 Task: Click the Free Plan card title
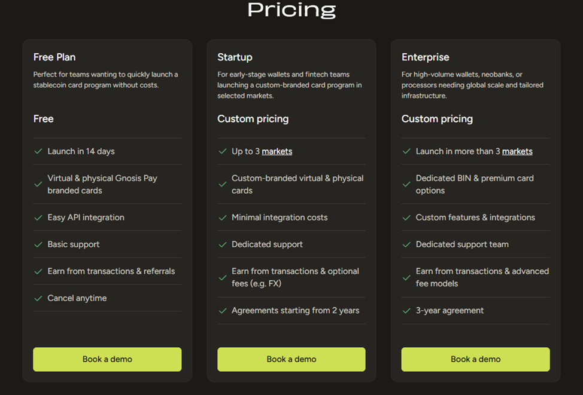54,57
